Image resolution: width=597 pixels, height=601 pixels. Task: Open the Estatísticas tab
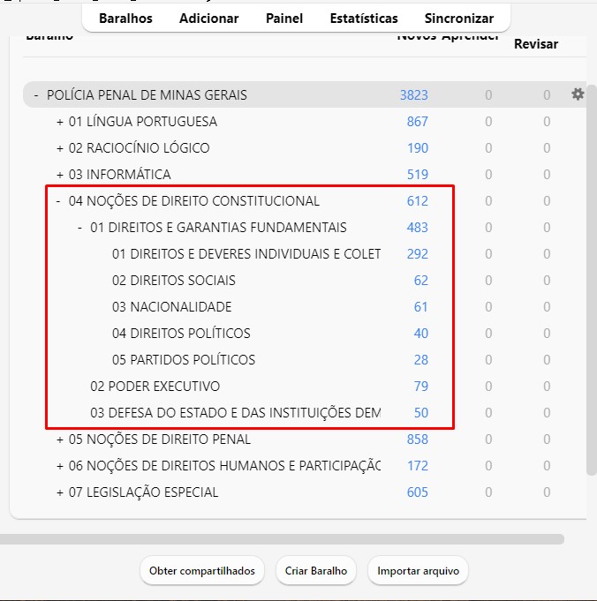coord(364,19)
